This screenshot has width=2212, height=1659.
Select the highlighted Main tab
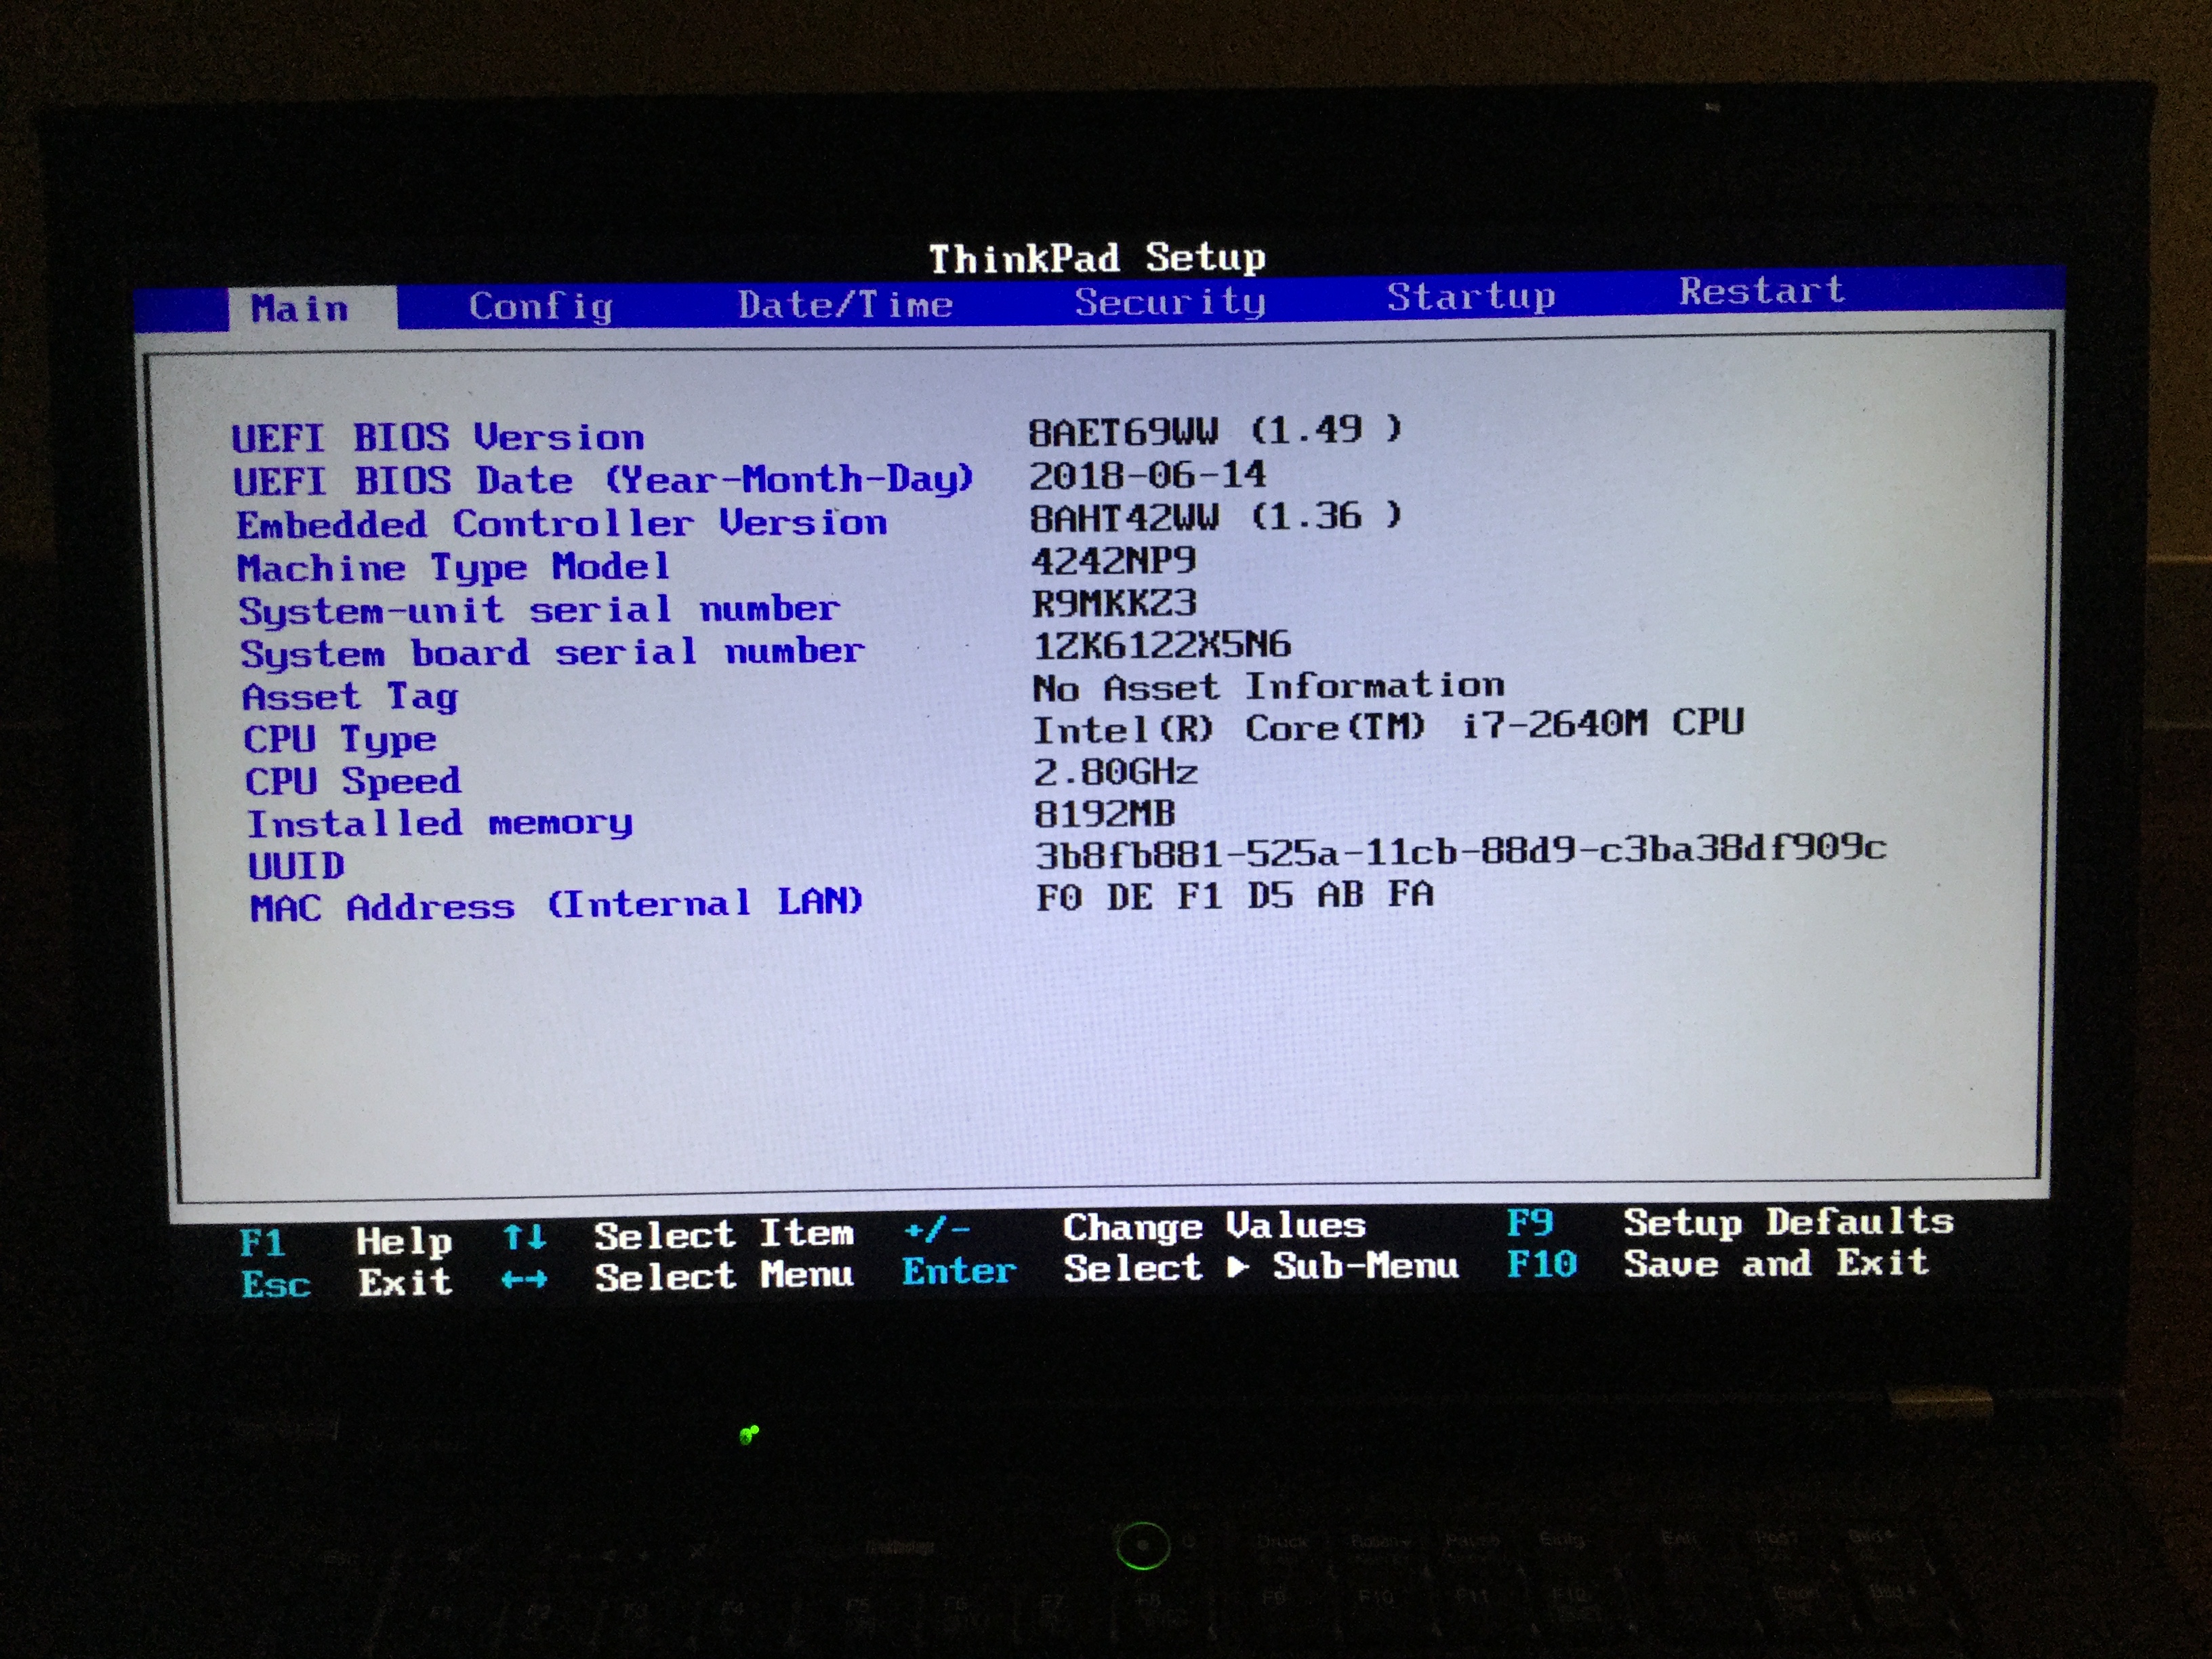click(300, 308)
